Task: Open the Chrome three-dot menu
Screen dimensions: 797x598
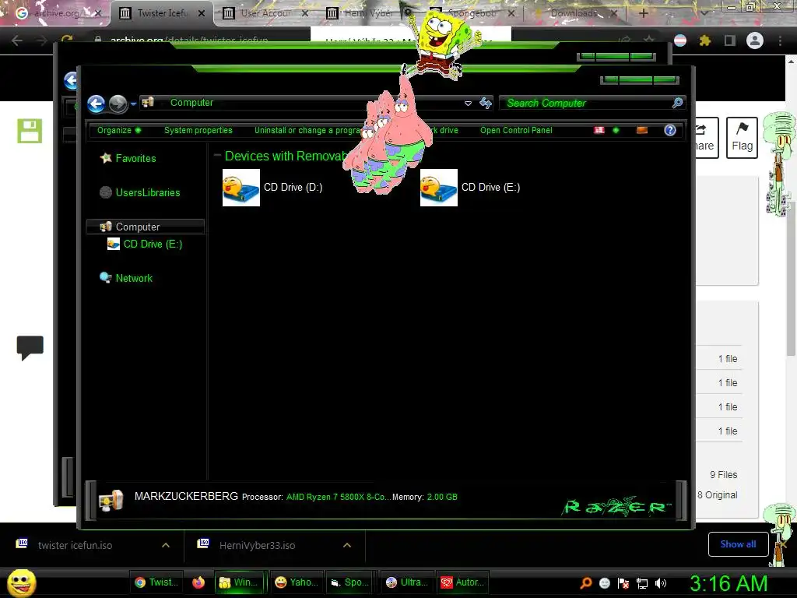Action: [780, 40]
